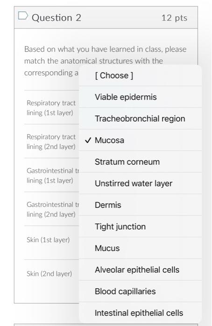The width and height of the screenshot is (212, 326).
Task: Click the Skin (1st layer) row label
Action: [48, 240]
